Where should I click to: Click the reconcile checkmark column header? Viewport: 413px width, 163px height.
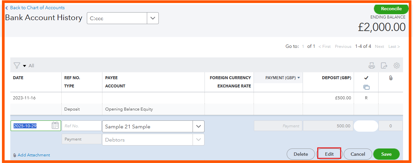366,78
